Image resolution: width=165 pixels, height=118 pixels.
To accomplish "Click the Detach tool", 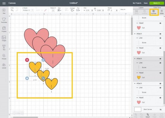I will click(x=148, y=115).
